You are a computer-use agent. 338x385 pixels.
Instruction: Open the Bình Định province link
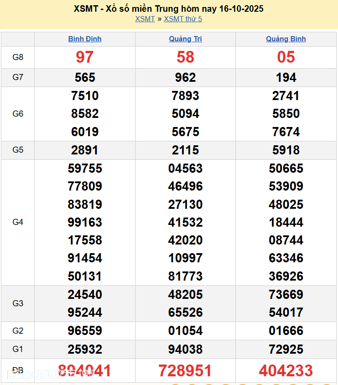click(85, 39)
